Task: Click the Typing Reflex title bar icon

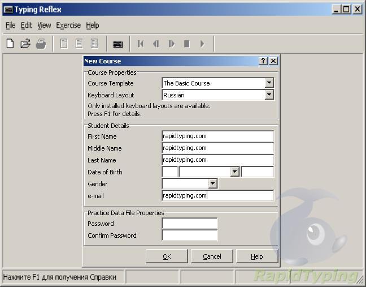Action: (8, 10)
